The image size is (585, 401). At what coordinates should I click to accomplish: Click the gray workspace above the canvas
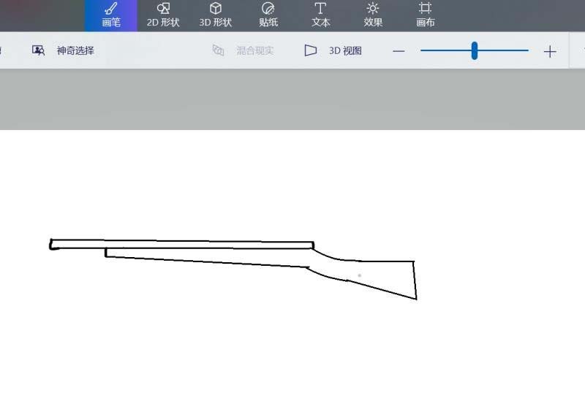[x=292, y=99]
